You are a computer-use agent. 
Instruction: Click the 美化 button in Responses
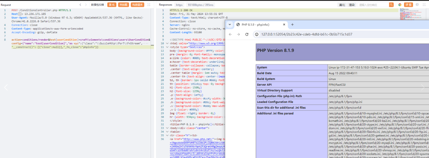[x=342, y=5]
